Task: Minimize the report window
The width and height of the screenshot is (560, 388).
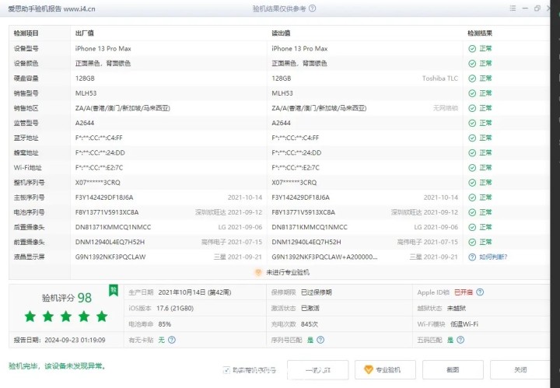Action: 525,9
